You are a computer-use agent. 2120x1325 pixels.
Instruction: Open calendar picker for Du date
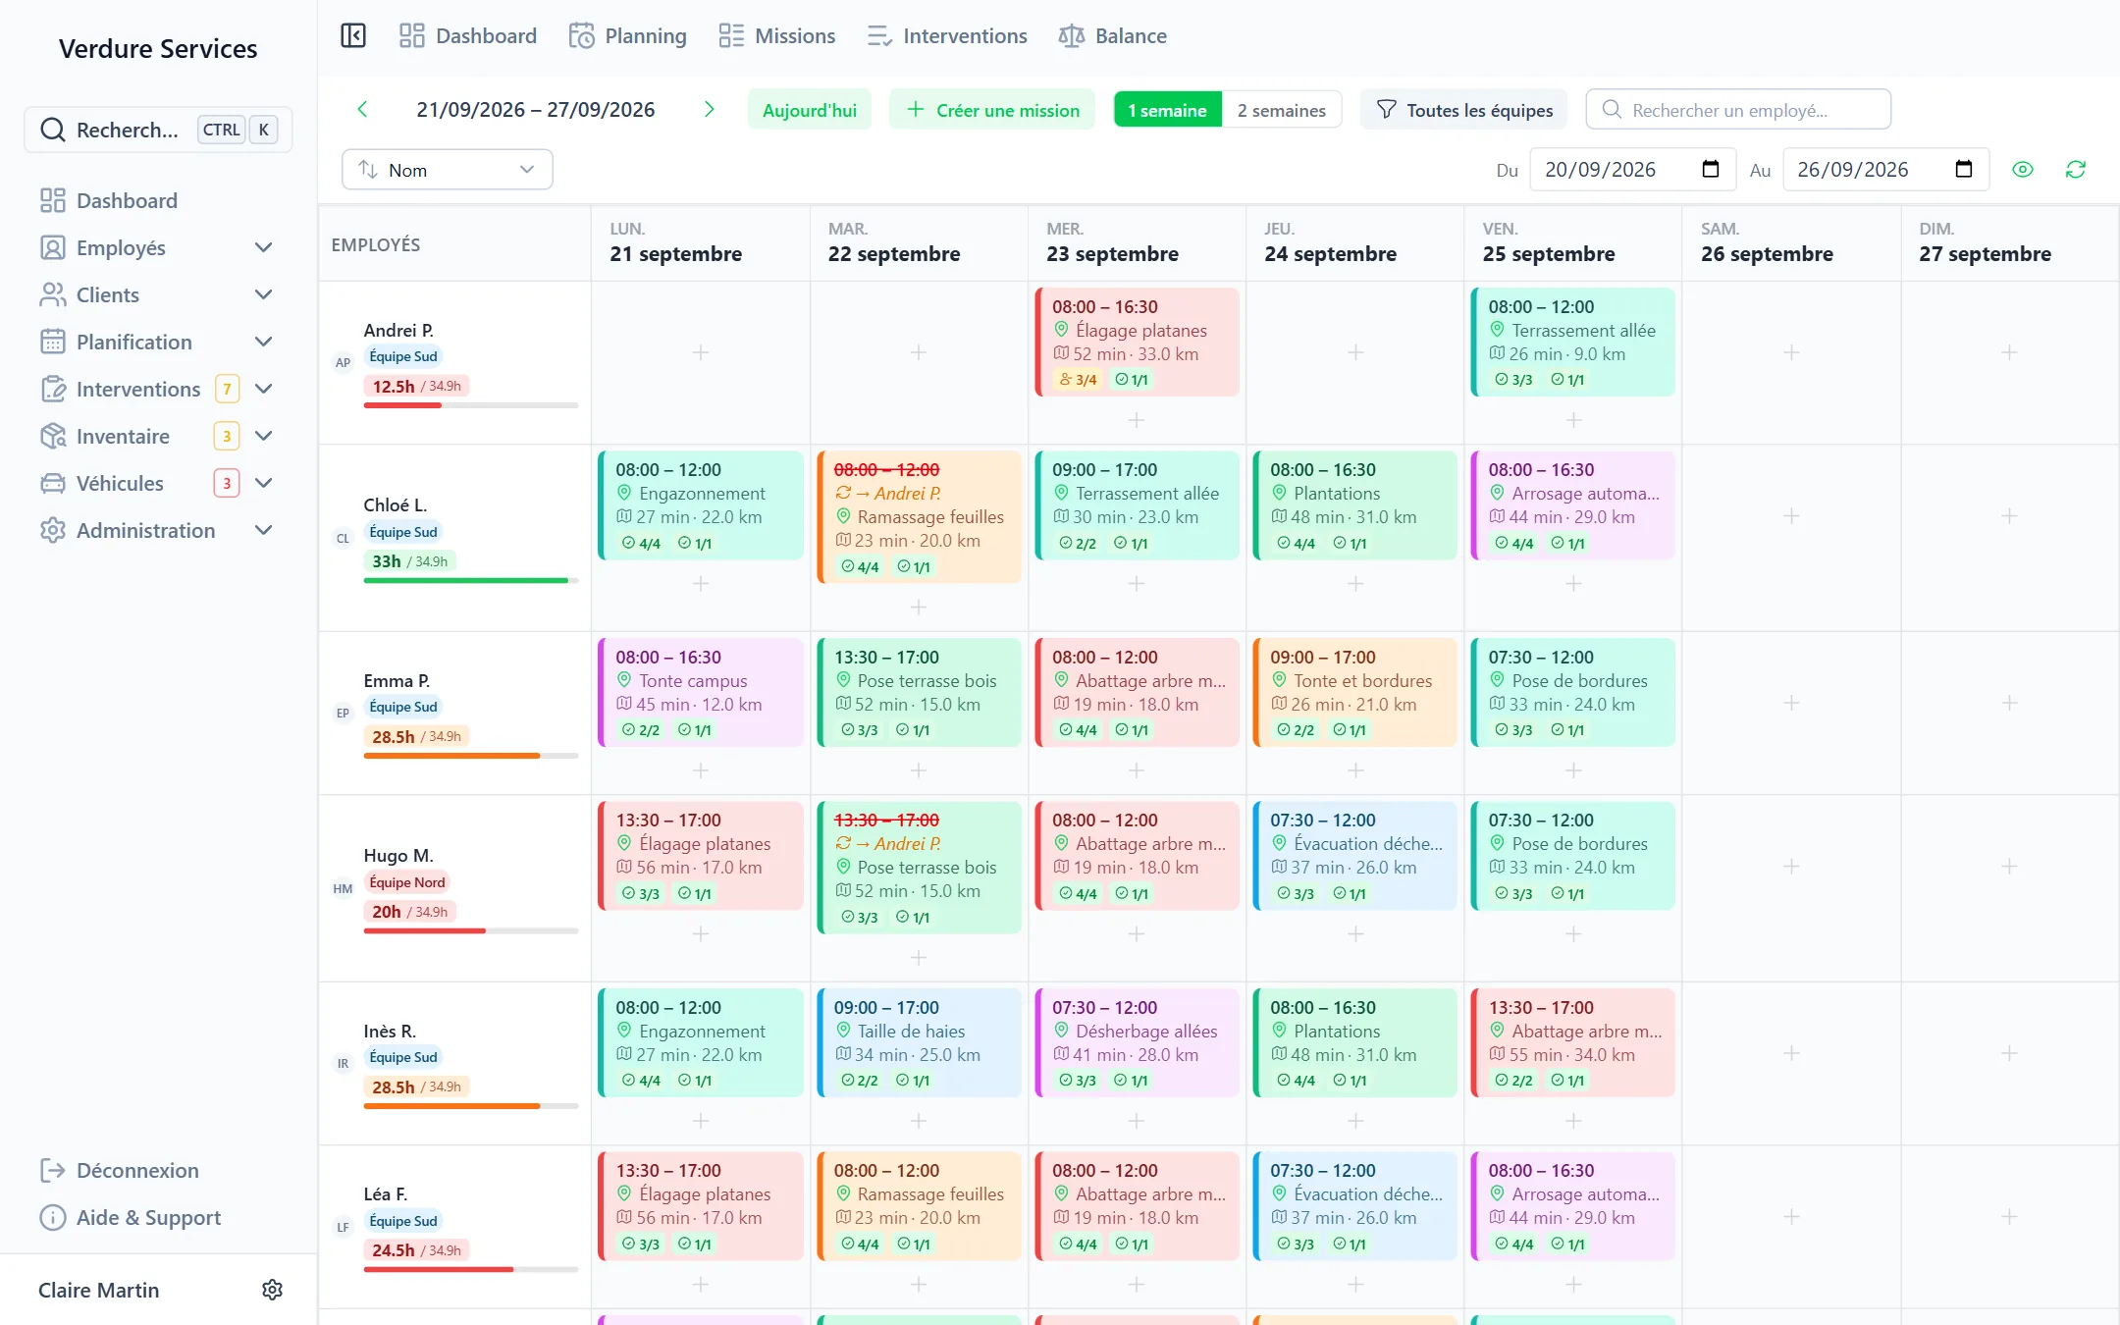(x=1710, y=169)
